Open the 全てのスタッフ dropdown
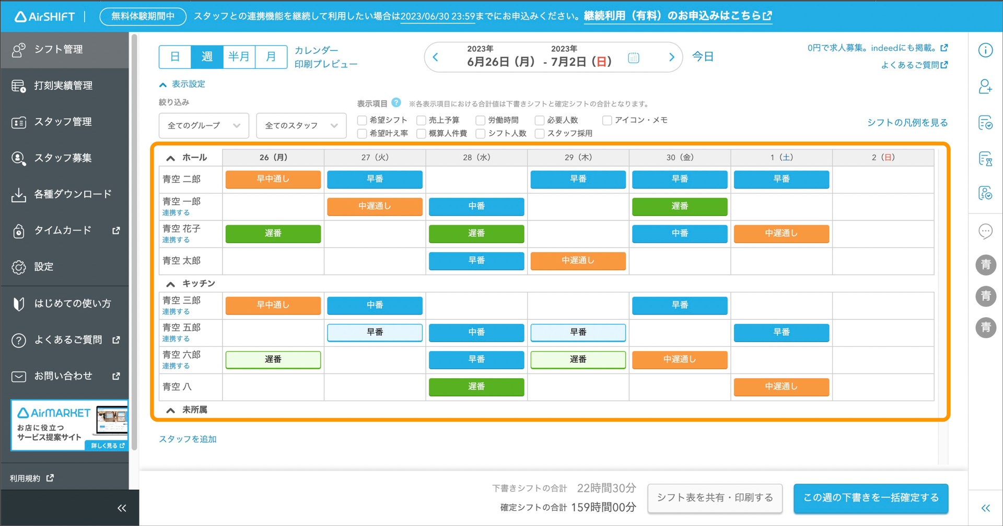Viewport: 1003px width, 526px height. (301, 125)
